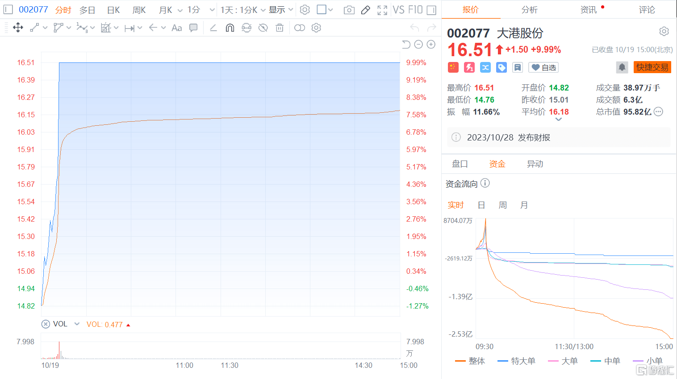
Task: Switch capital flow view to 月
Action: coord(524,205)
